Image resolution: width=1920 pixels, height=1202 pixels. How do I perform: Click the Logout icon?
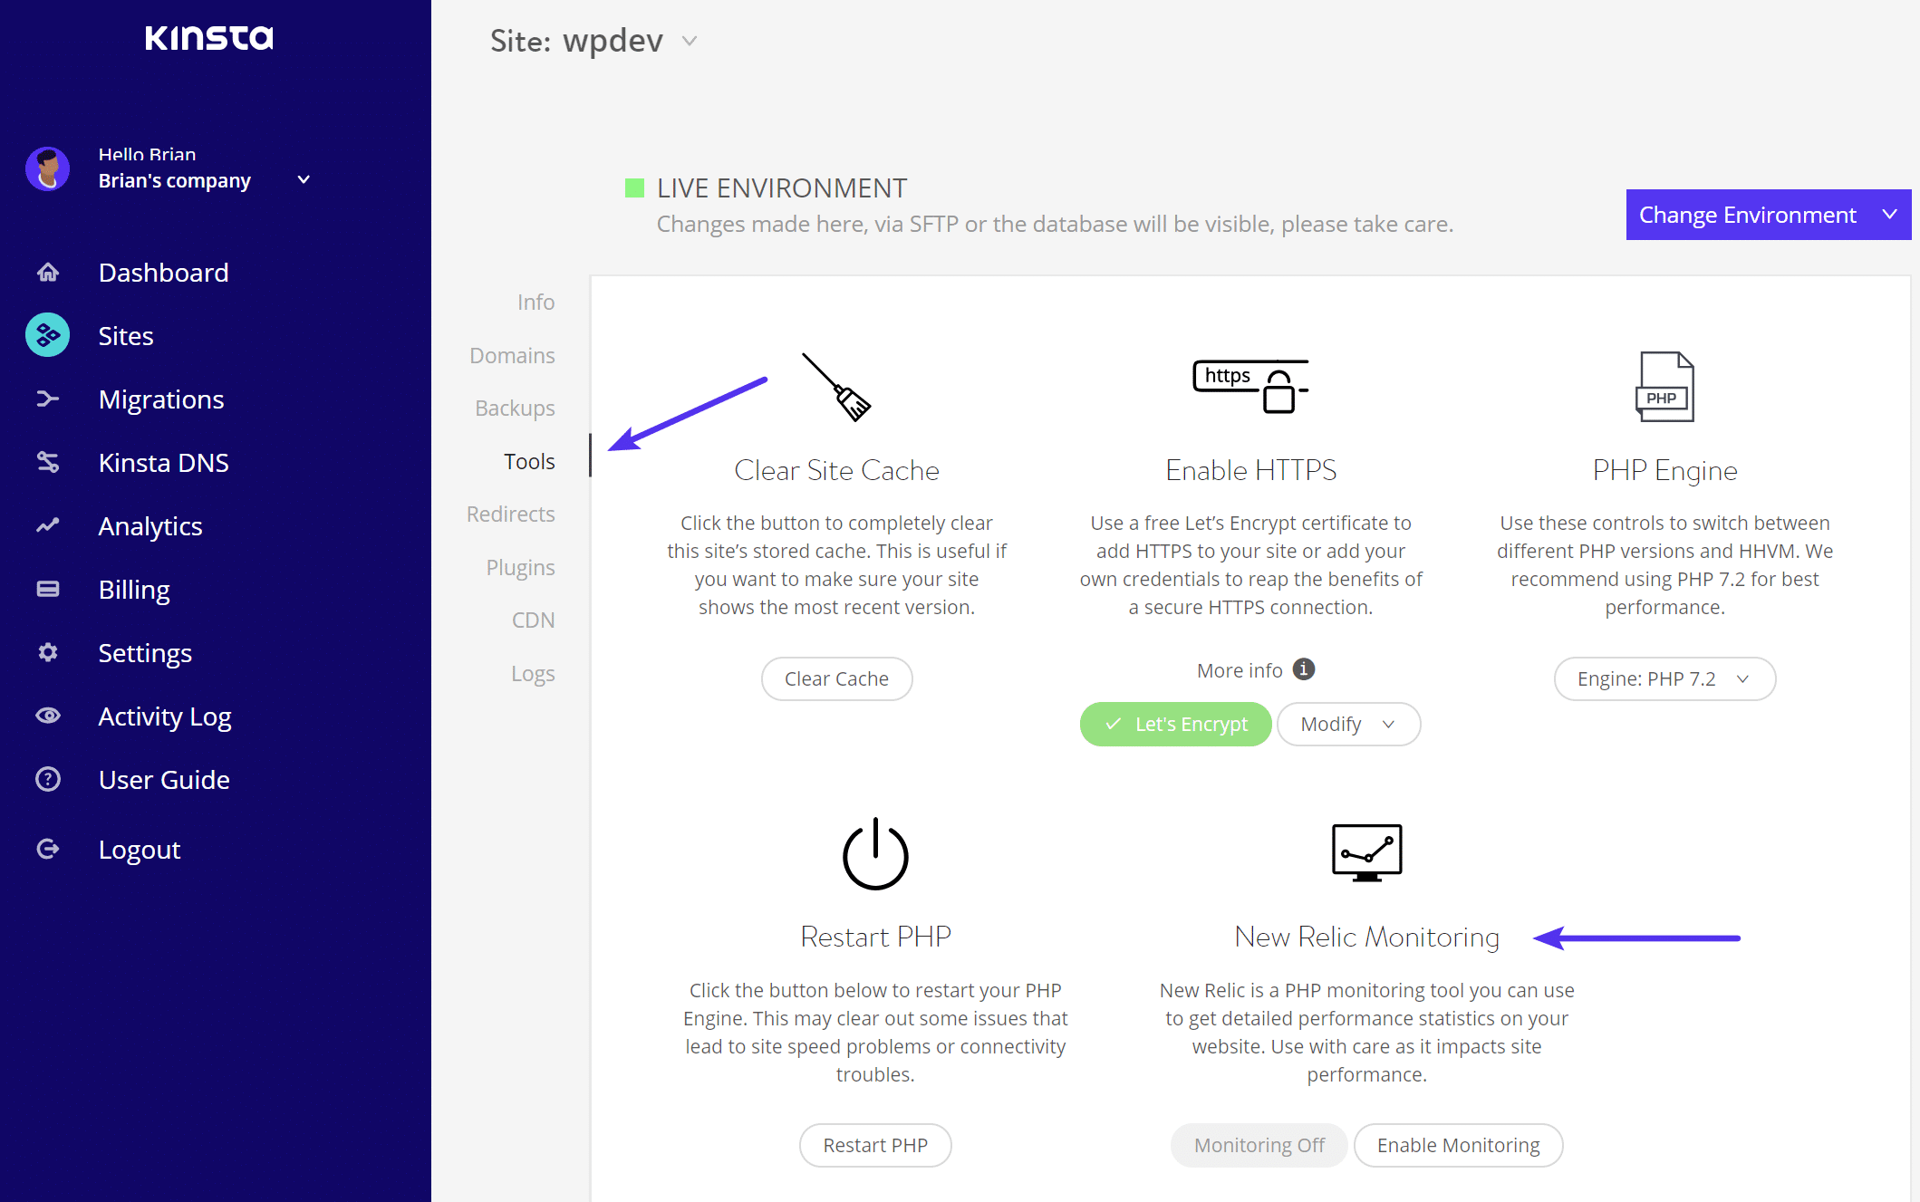pyautogui.click(x=48, y=849)
